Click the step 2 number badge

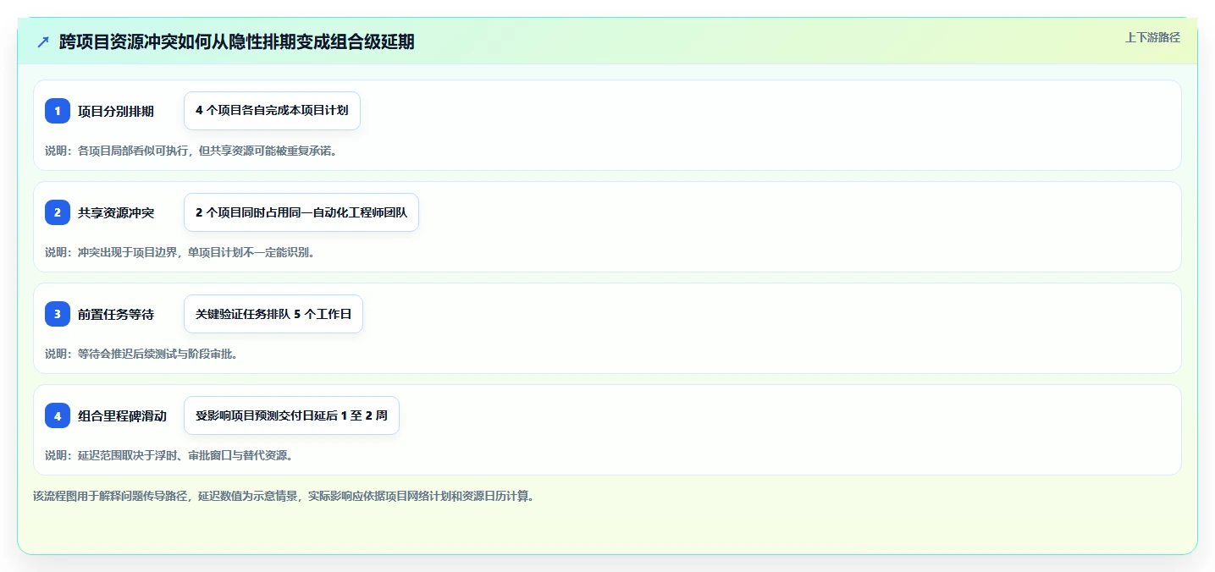(58, 212)
